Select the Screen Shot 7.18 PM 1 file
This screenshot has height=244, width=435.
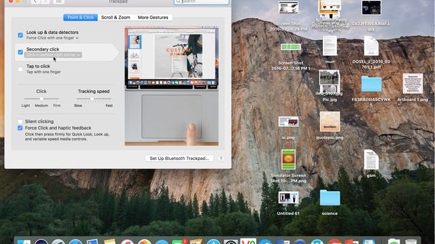point(290,57)
